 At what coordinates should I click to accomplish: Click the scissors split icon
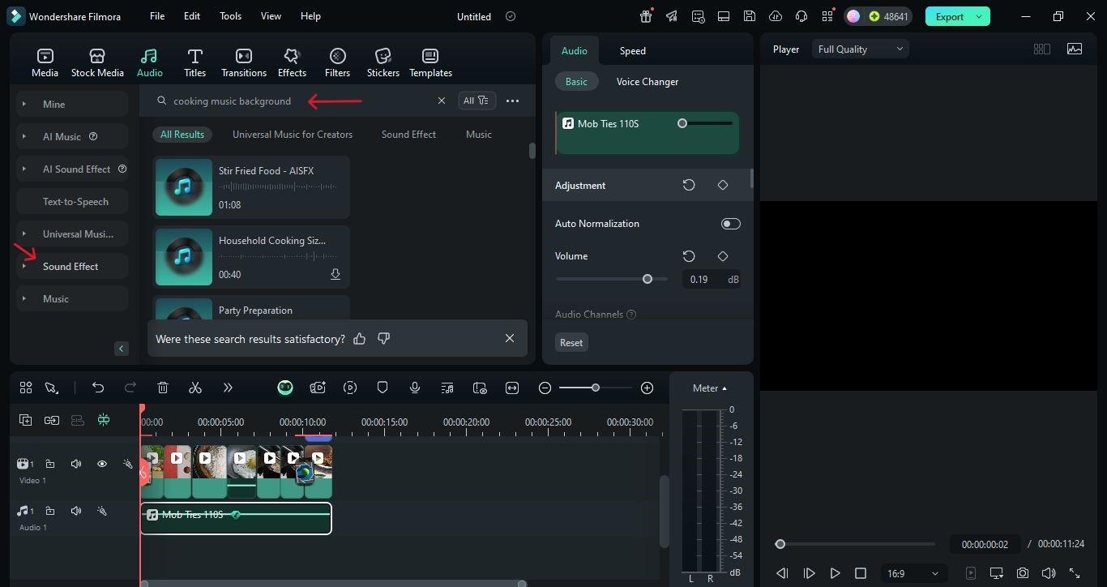tap(195, 388)
